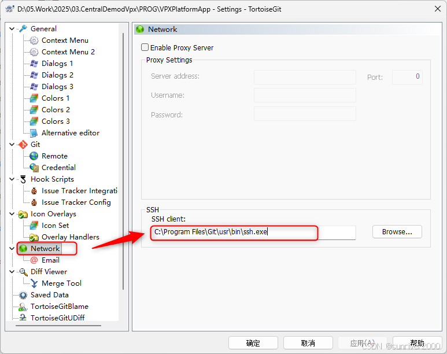The image size is (447, 354).
Task: Click the Dialogs 3 window icon
Action: (x=34, y=86)
